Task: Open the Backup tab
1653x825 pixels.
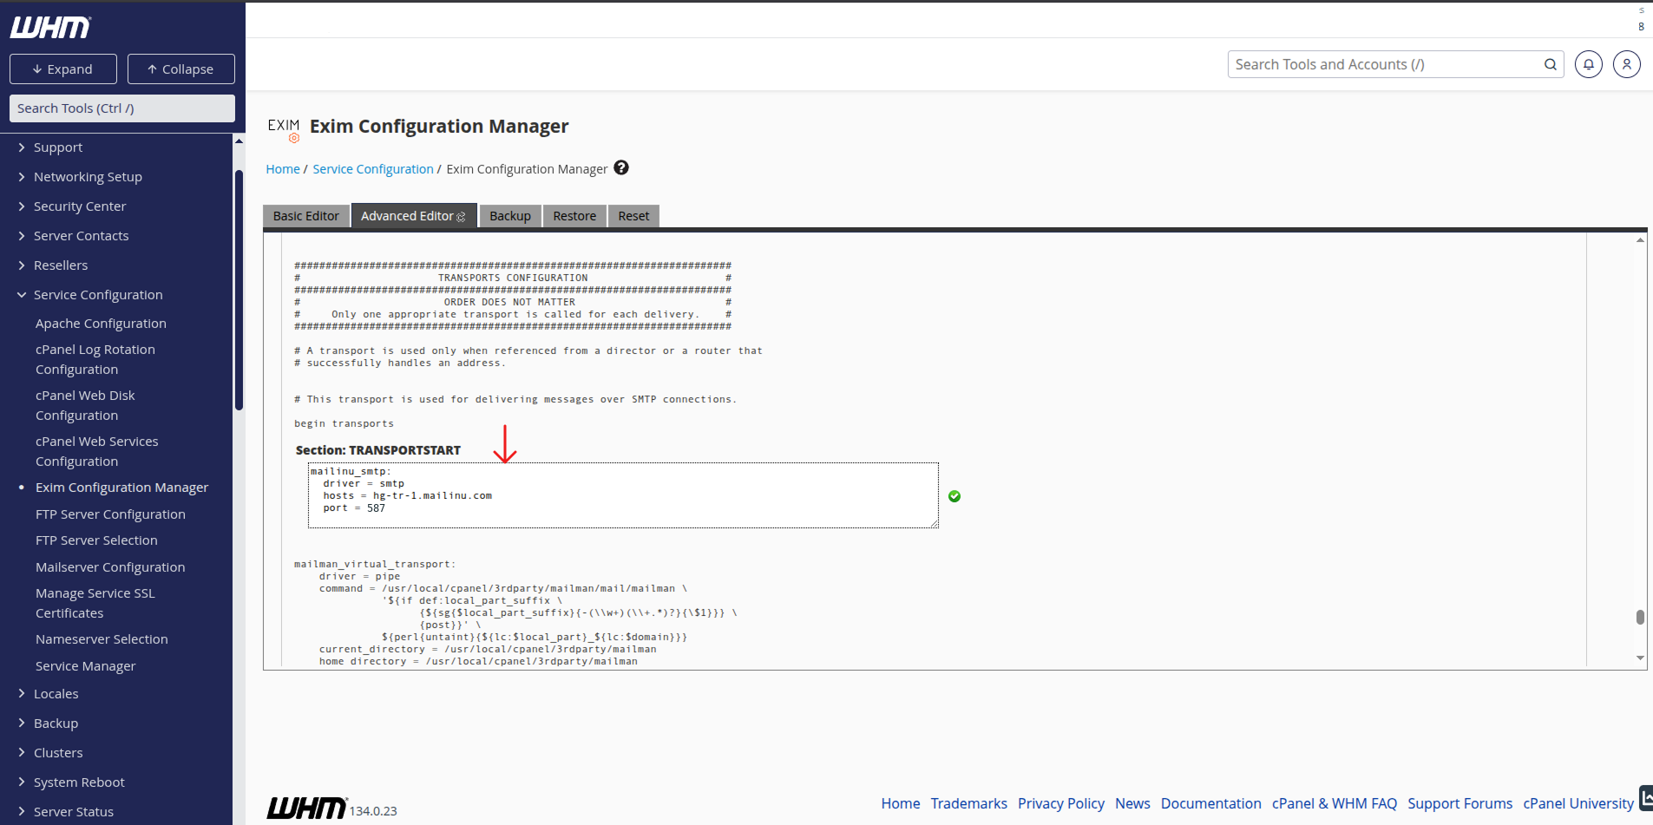Action: click(x=510, y=216)
